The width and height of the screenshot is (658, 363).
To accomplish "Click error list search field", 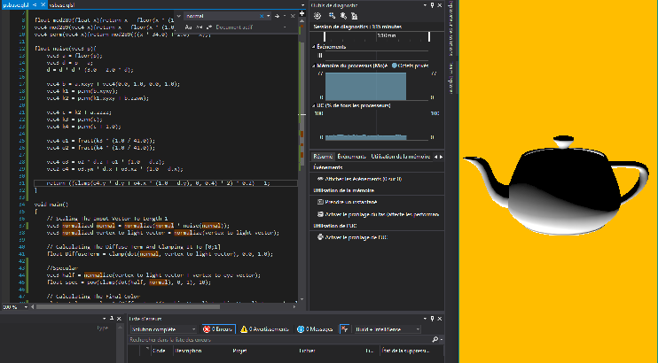I will click(x=279, y=340).
